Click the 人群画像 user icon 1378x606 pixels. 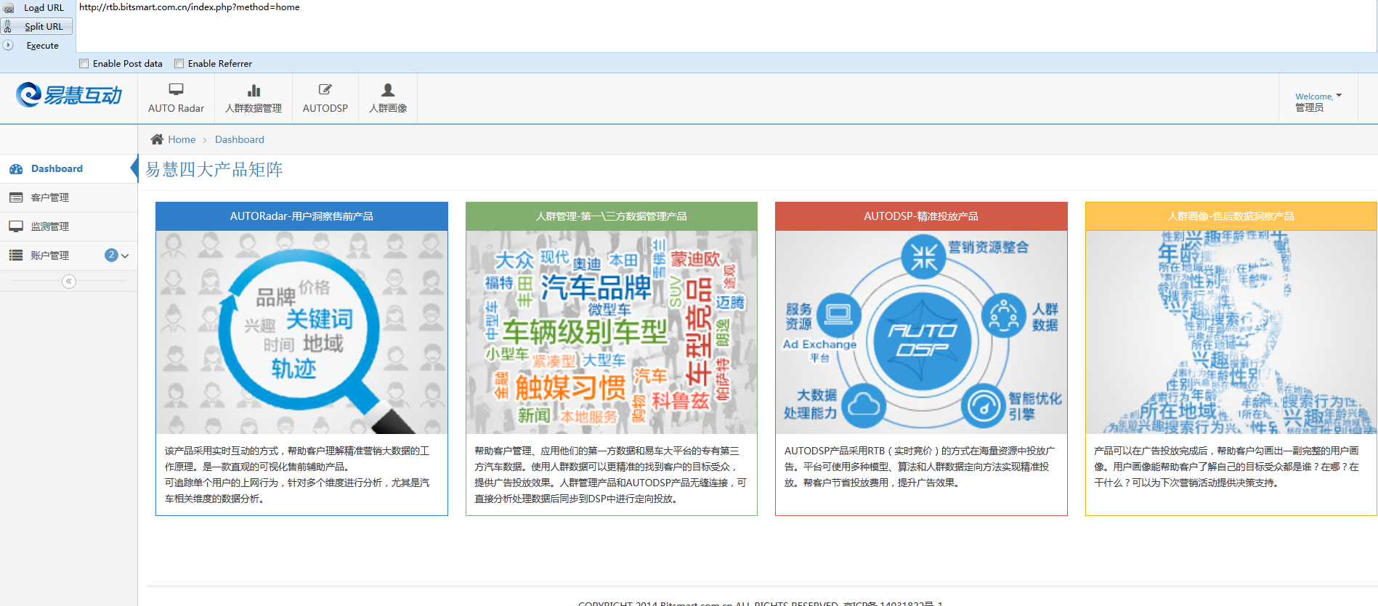click(388, 90)
